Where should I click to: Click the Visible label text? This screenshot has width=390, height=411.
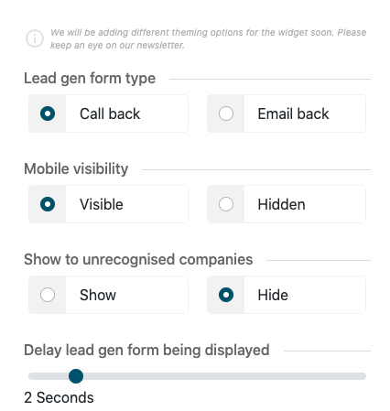click(x=102, y=204)
